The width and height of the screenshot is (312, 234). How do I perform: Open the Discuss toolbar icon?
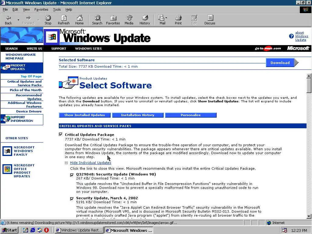pos(210,20)
